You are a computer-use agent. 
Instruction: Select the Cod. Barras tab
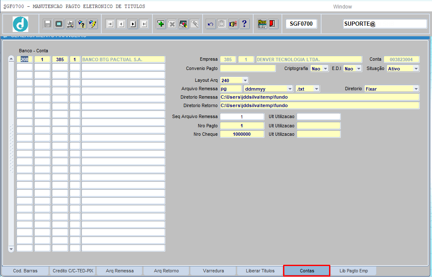(x=25, y=271)
